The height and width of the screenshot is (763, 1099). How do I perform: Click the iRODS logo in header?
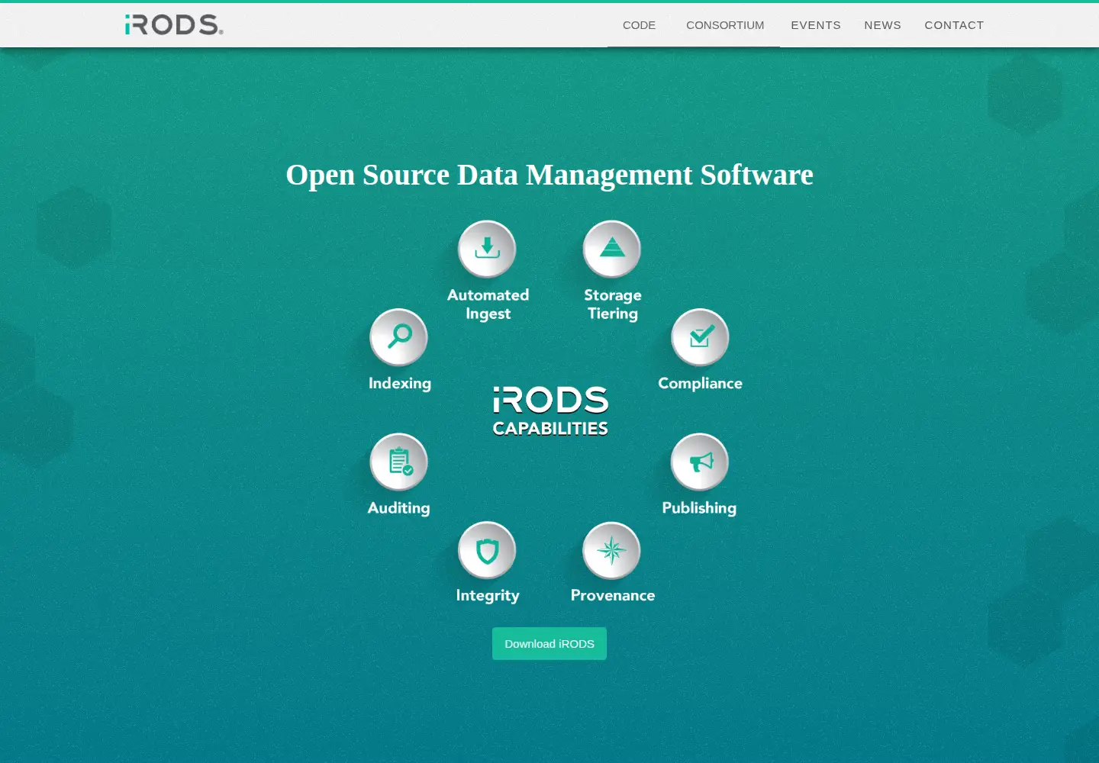[174, 24]
